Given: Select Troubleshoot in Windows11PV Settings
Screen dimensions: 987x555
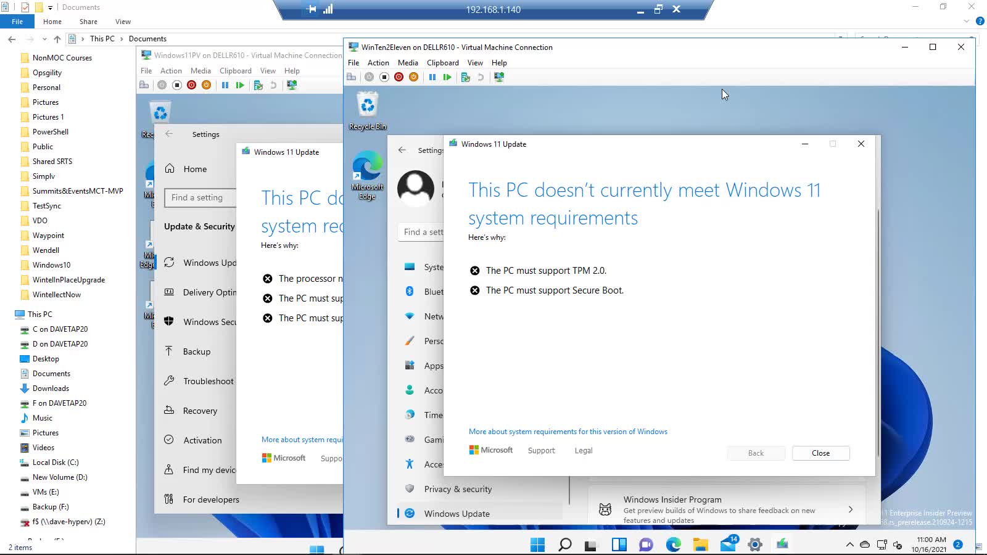Looking at the screenshot, I should pyautogui.click(x=199, y=381).
